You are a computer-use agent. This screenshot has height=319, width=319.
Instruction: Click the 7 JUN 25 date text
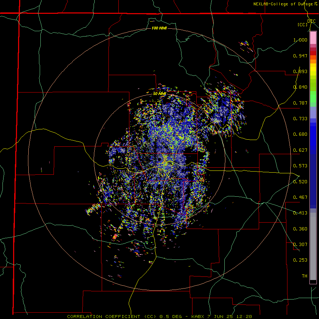221,317
